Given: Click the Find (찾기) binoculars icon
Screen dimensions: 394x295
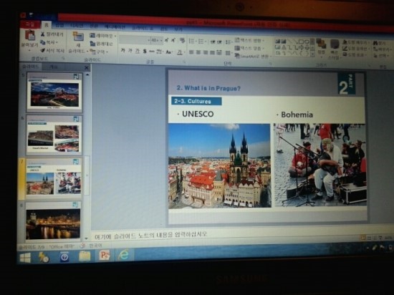Looking at the screenshot, I should tap(375, 43).
